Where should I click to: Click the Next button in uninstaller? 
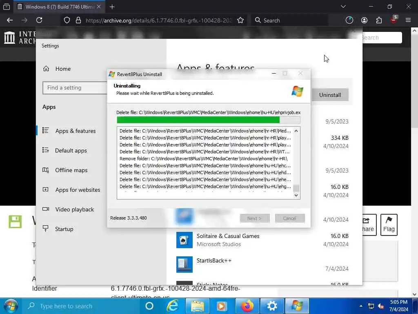point(255,218)
